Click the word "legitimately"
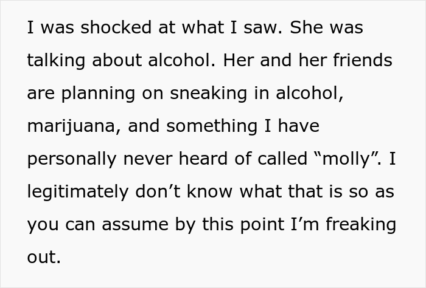This screenshot has height=288, width=426. click(78, 192)
